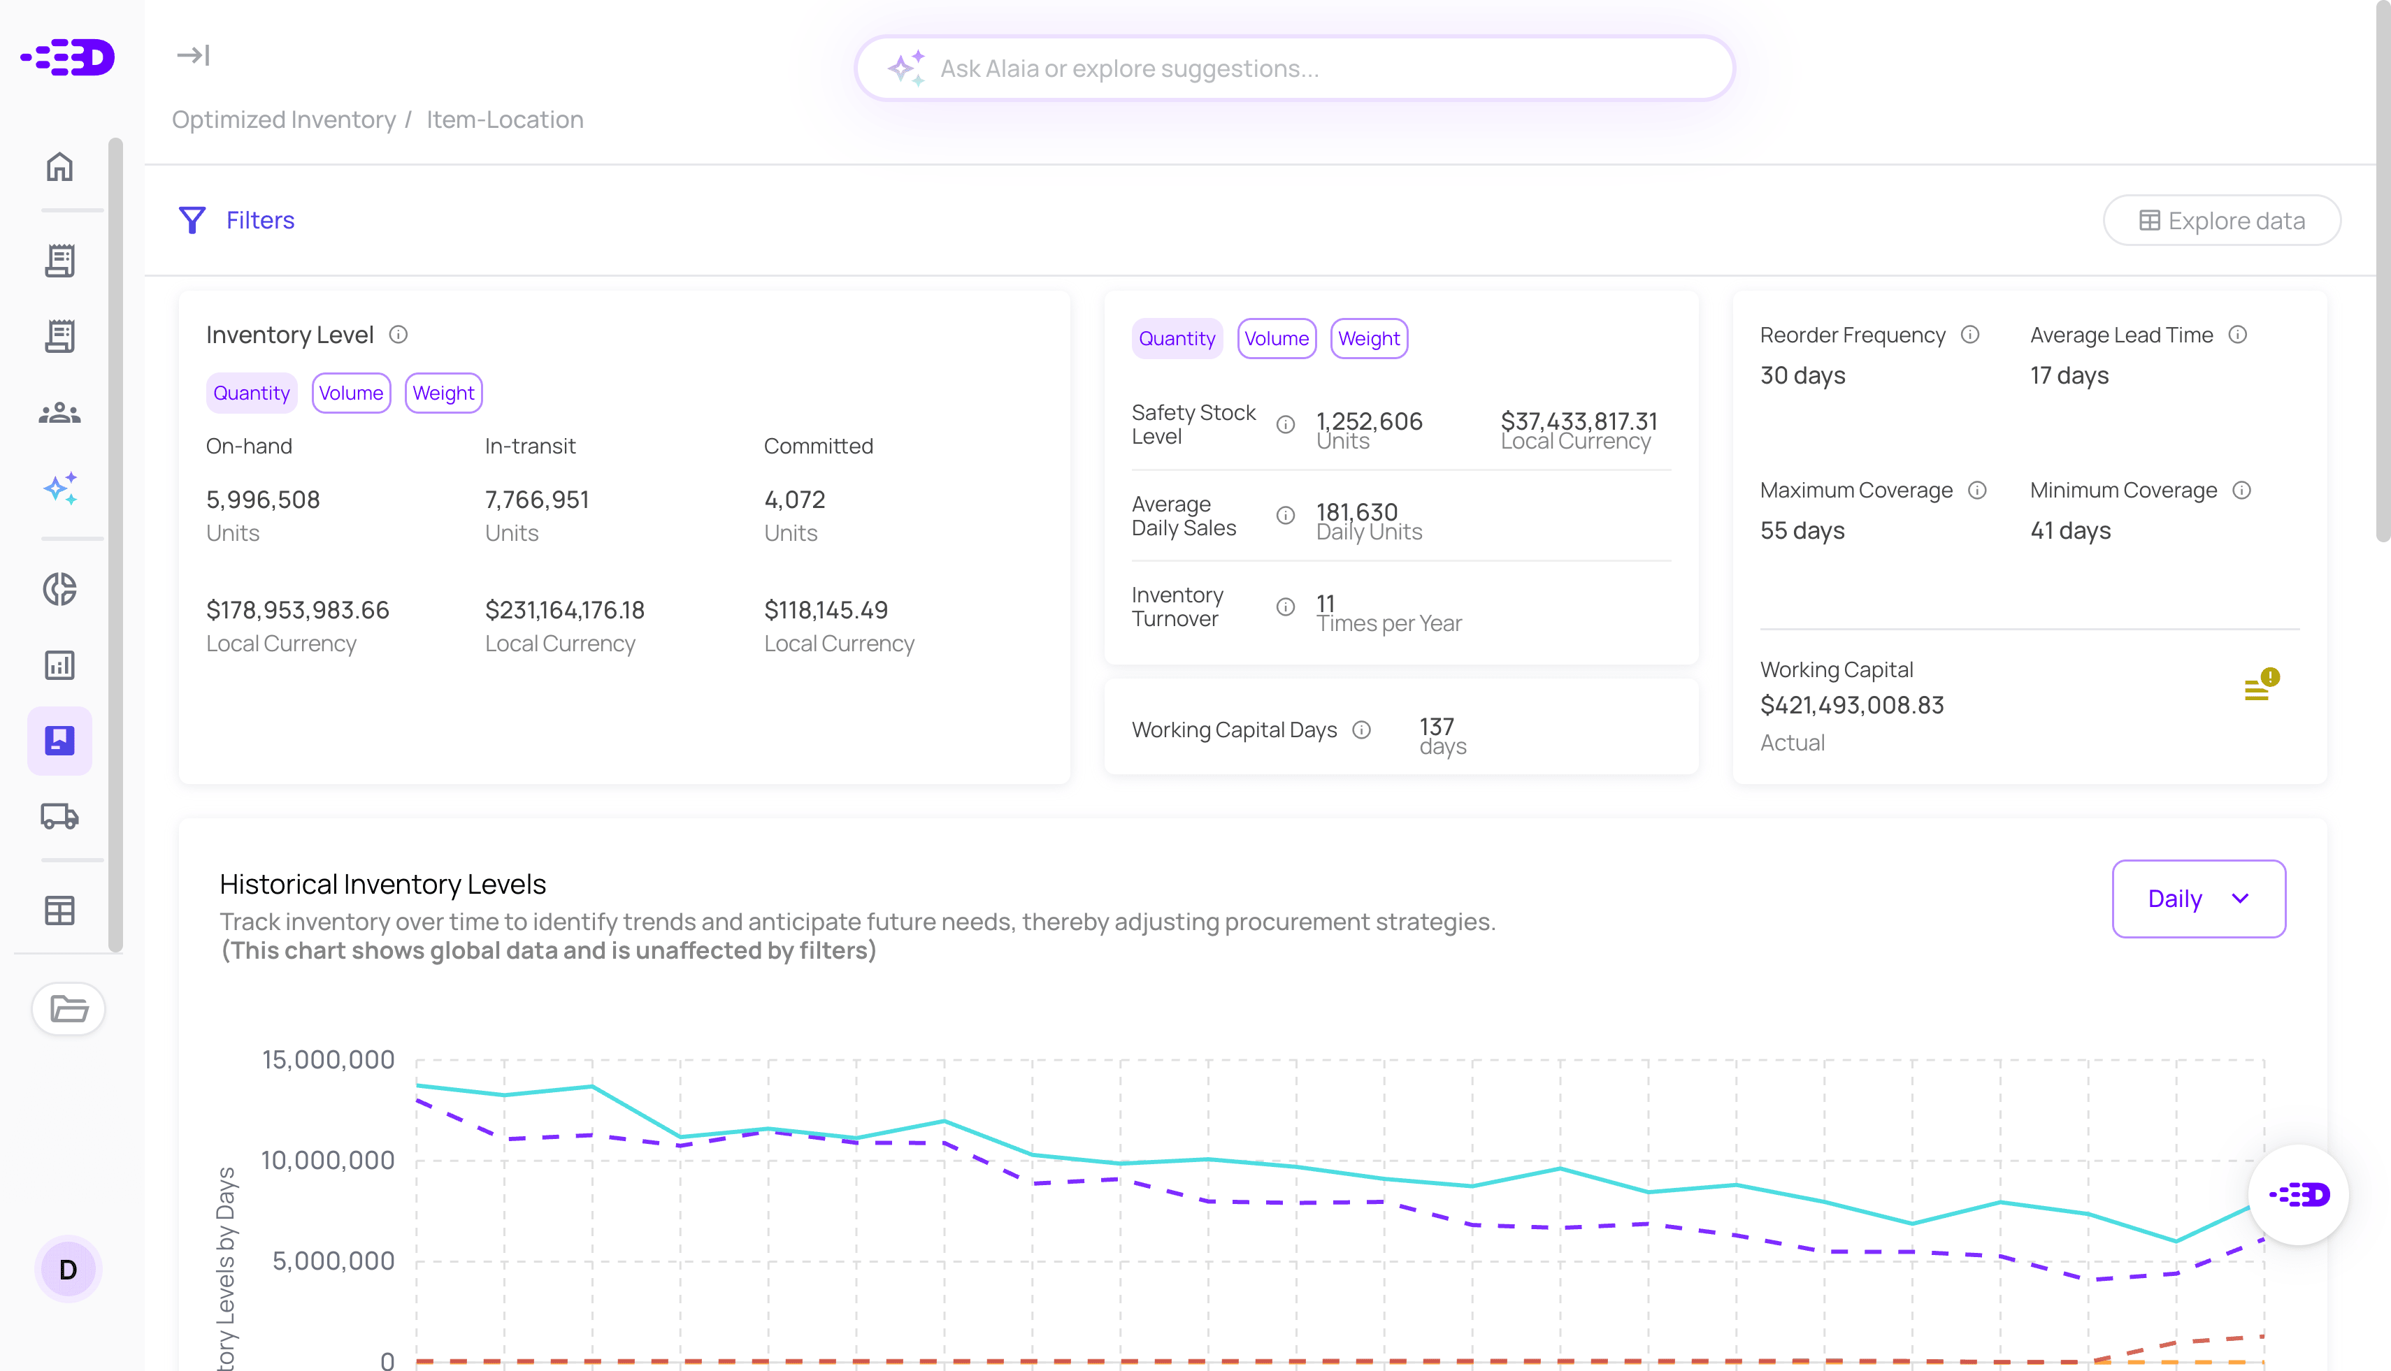Viewport: 2391px width, 1371px height.
Task: Select the Ask Alaia sparkles icon in sidebar
Action: [59, 488]
